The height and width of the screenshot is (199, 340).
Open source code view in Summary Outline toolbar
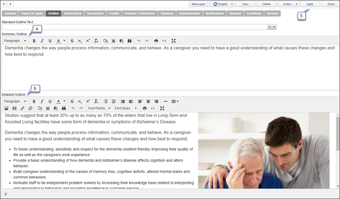pos(164,41)
